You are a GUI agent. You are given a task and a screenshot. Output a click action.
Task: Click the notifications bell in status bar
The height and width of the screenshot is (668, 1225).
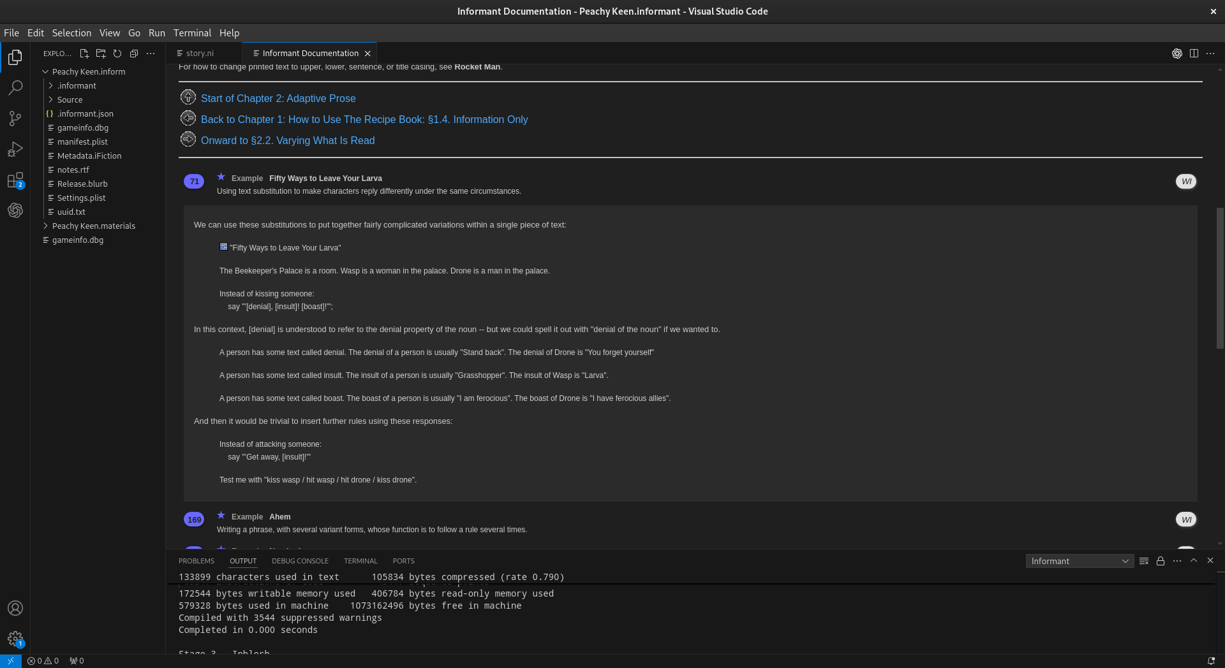(x=1211, y=661)
